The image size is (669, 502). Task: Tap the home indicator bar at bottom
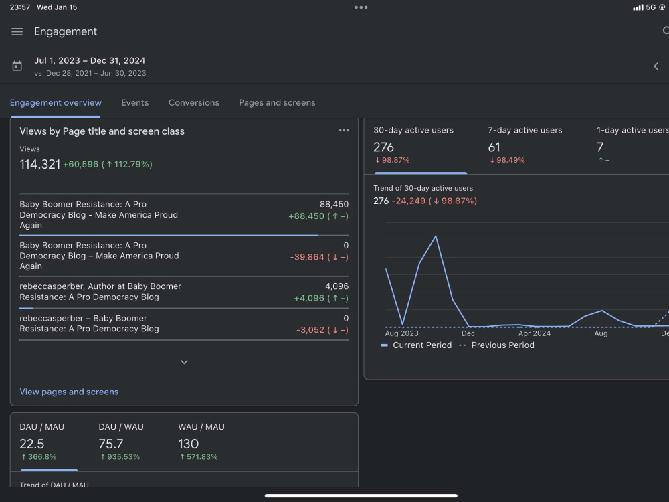361,495
